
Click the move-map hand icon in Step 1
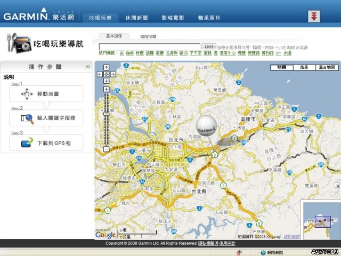[27, 94]
